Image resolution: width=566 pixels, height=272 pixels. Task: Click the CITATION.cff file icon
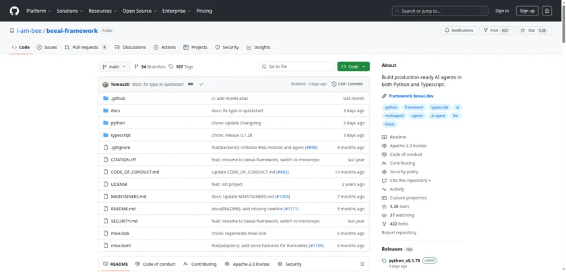coord(106,160)
